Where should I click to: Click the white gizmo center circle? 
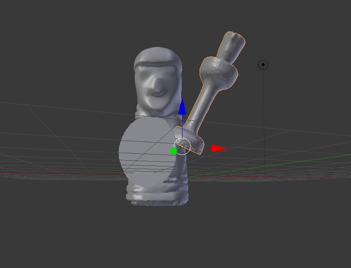pyautogui.click(x=182, y=146)
